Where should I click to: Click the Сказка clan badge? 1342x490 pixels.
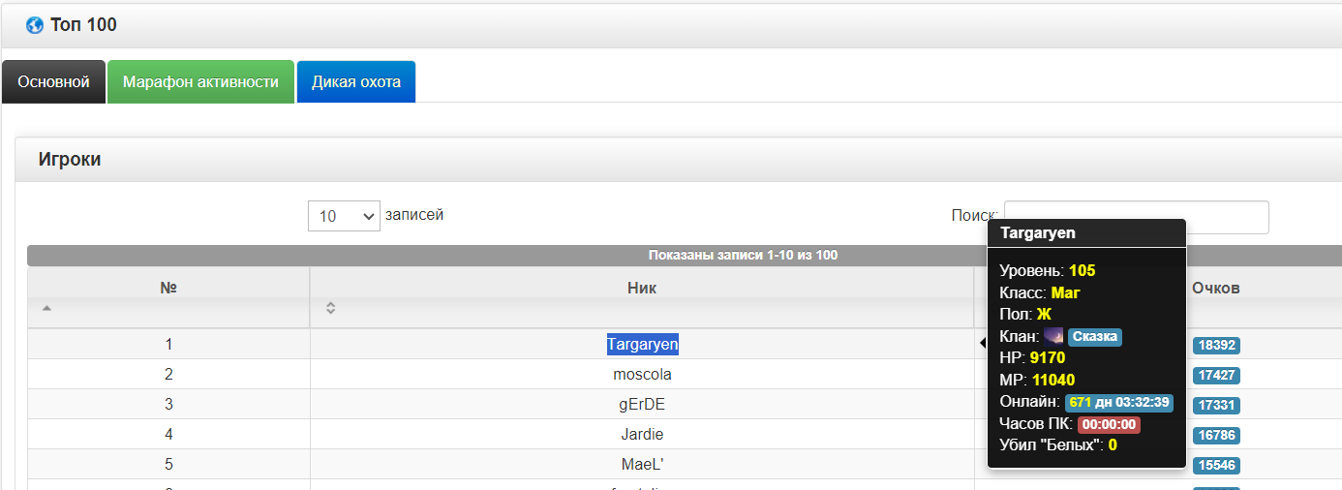(1095, 337)
